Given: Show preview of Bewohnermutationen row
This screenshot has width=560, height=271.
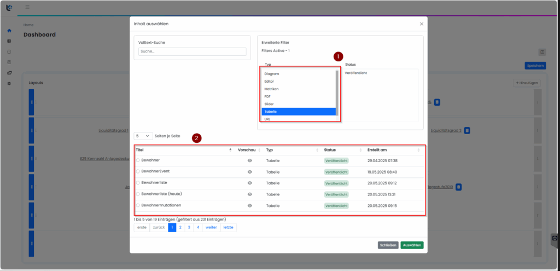Looking at the screenshot, I should click(249, 205).
